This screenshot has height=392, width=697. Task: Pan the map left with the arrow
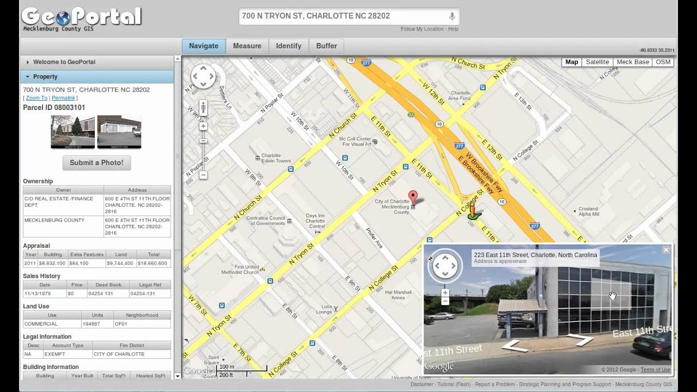196,76
